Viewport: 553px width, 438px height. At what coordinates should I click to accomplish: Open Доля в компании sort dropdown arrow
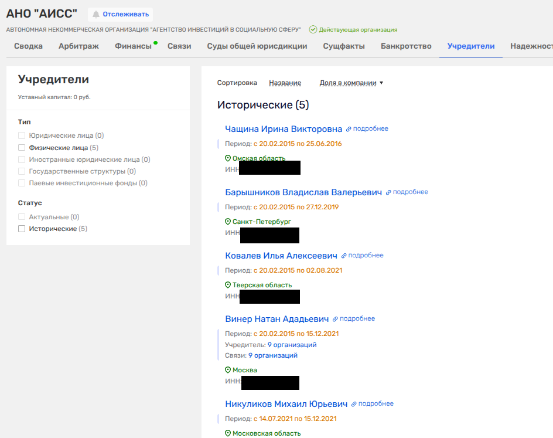coord(381,83)
